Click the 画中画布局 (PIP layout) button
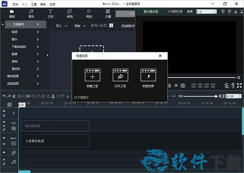Viewport: 244px width, 173px height. click(x=151, y=12)
